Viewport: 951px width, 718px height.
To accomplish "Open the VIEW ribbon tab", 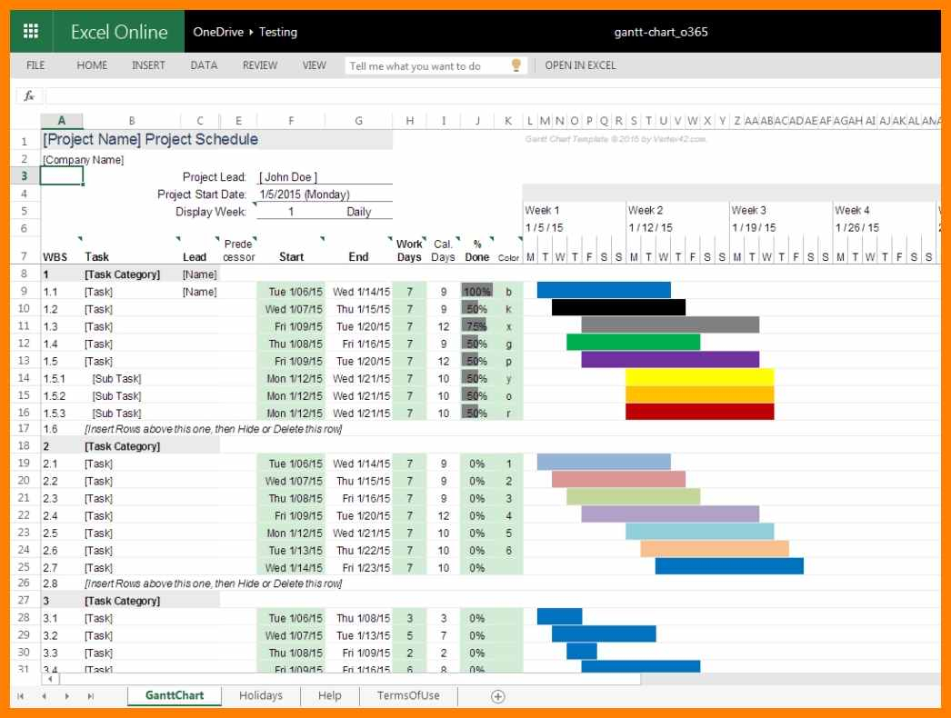I will pos(315,65).
